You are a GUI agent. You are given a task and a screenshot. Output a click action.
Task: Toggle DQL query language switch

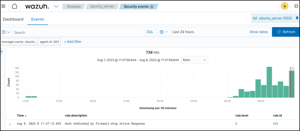click(150, 32)
